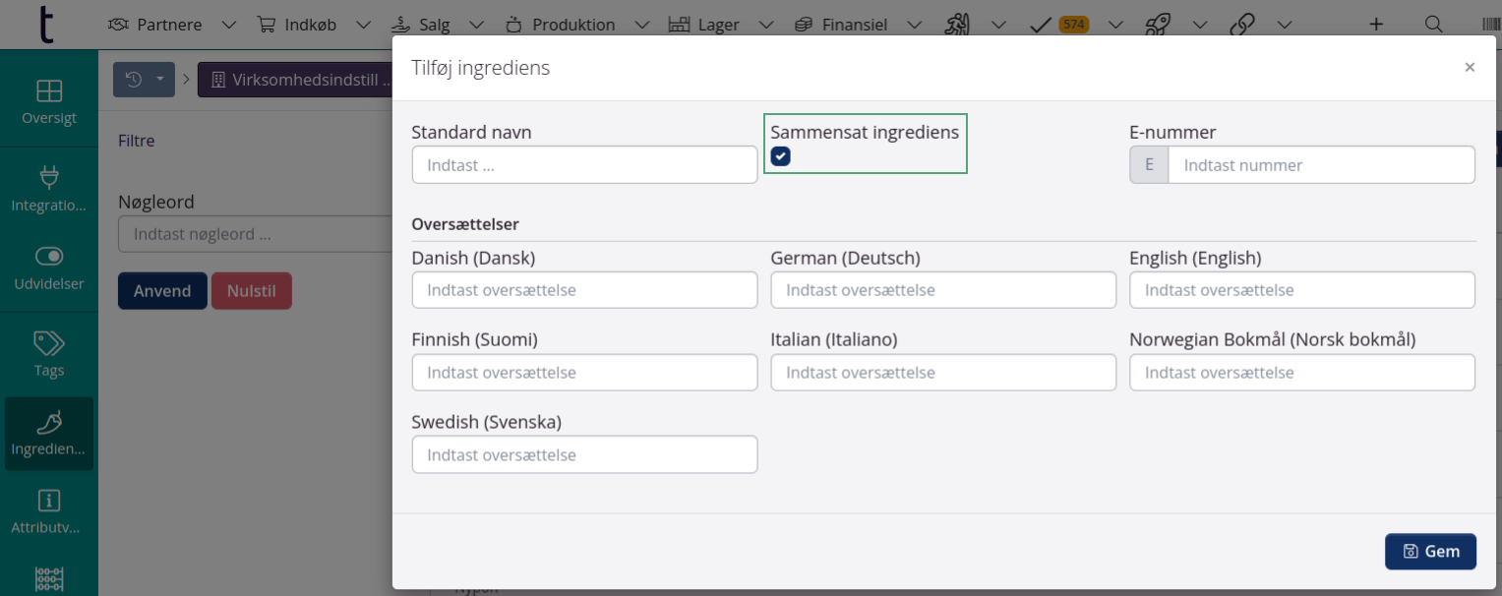Open the Udvidelser panel
The height and width of the screenshot is (596, 1502).
tap(48, 268)
